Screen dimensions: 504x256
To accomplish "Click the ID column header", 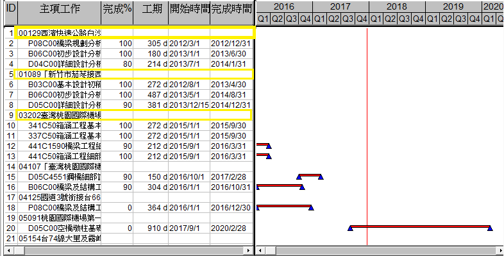I will coord(11,13).
